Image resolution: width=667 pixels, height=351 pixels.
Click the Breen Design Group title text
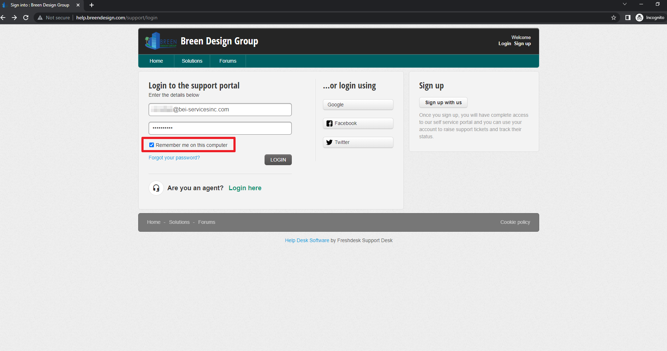(219, 41)
